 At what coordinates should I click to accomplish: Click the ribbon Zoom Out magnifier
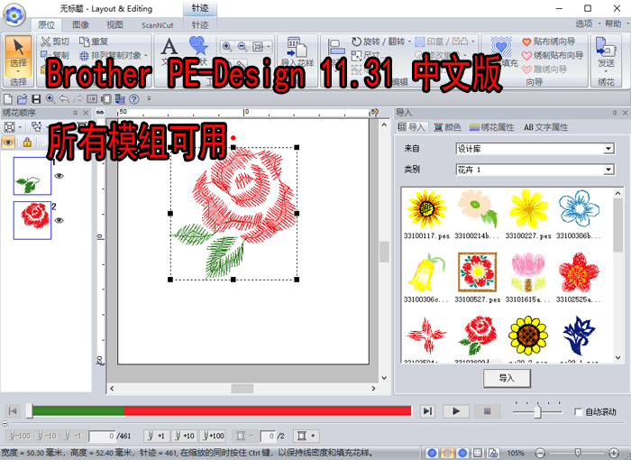(242, 47)
